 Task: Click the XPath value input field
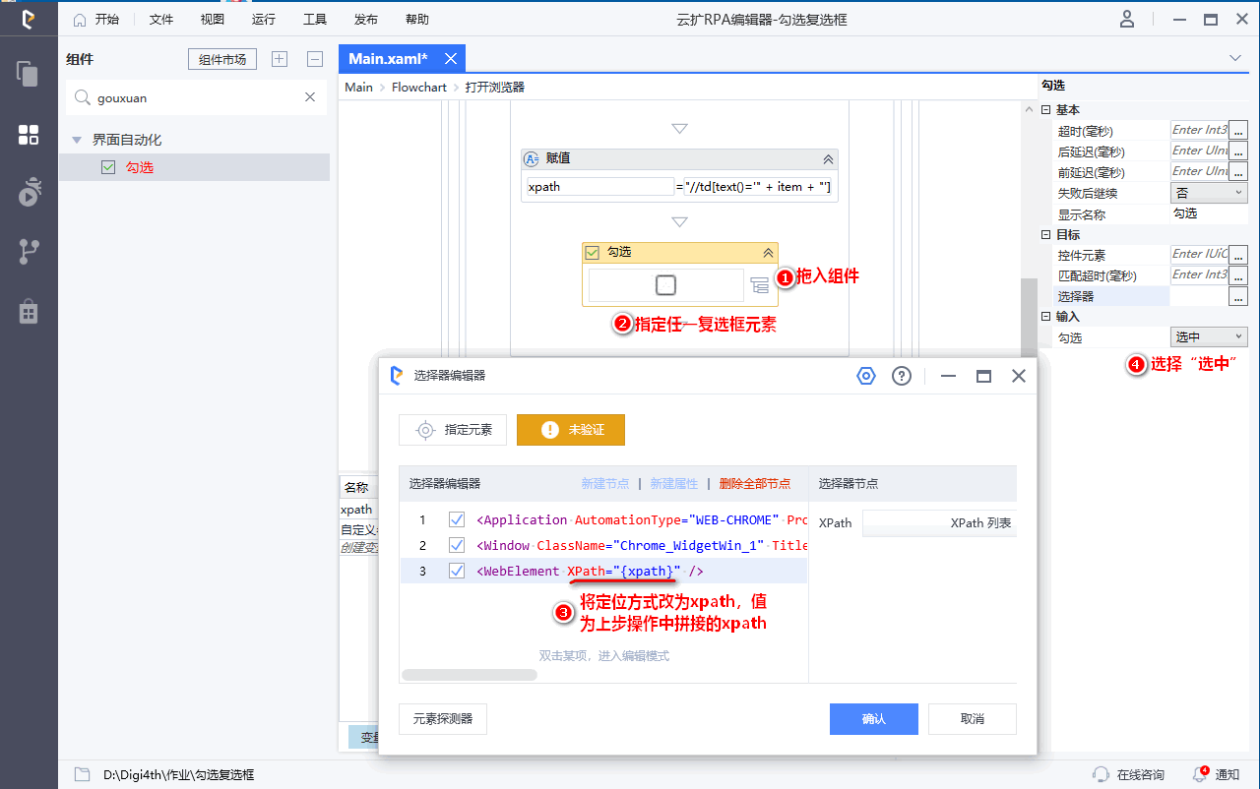coord(938,523)
